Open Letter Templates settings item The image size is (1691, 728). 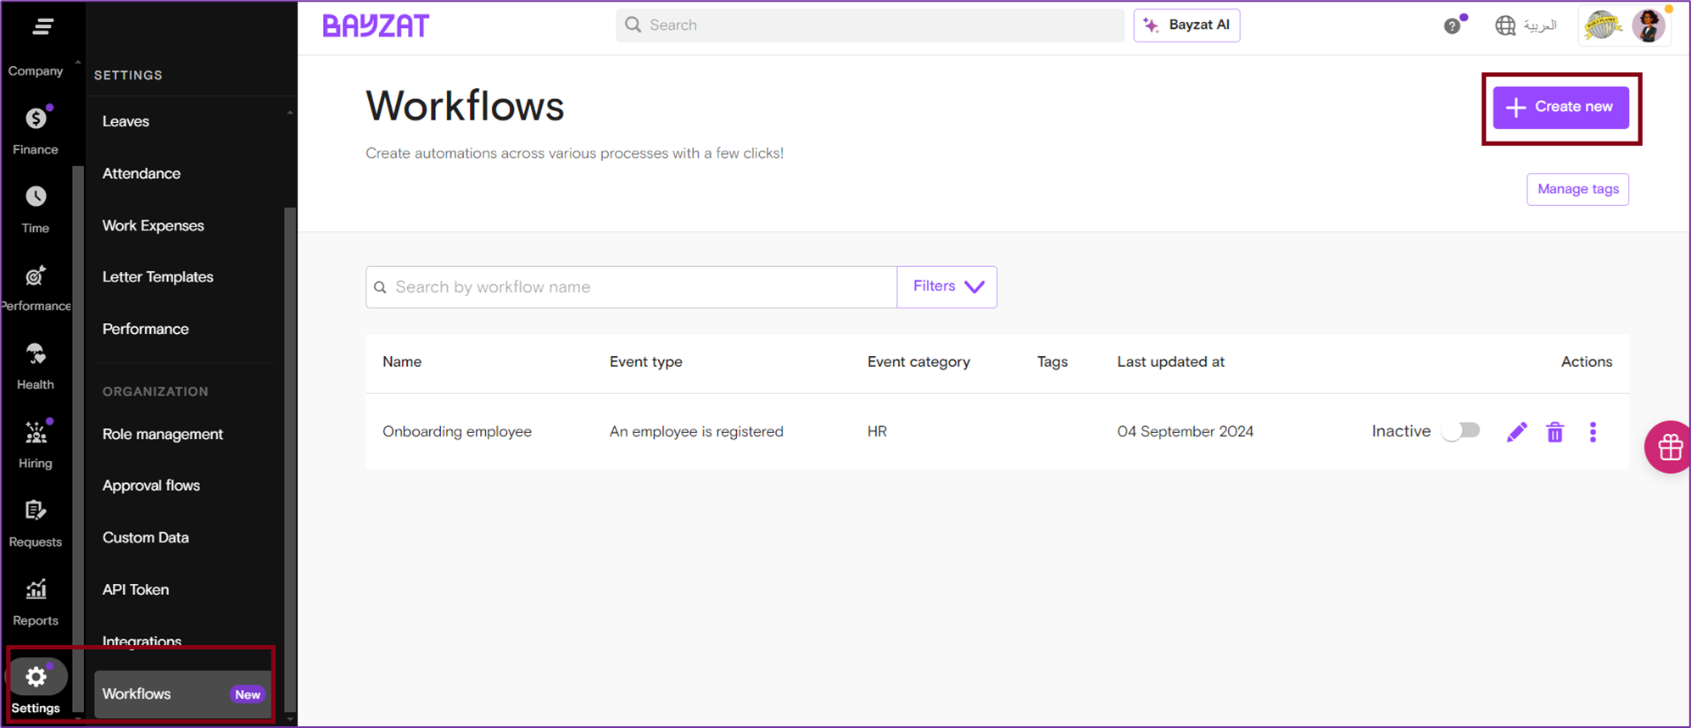158,277
